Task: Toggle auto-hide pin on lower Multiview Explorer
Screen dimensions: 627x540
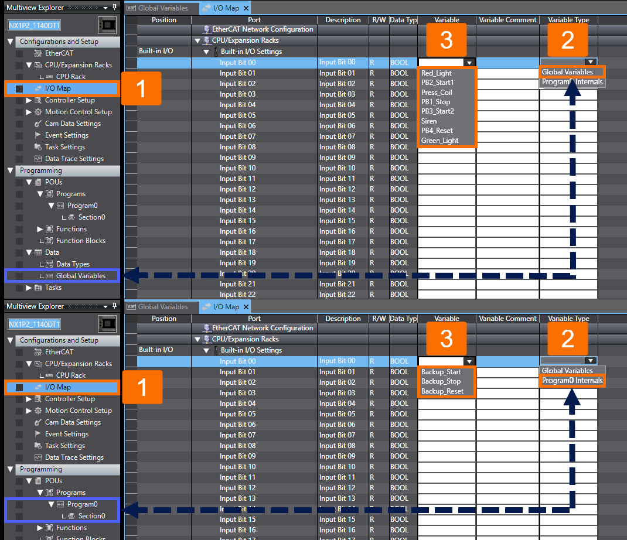Action: tap(114, 306)
